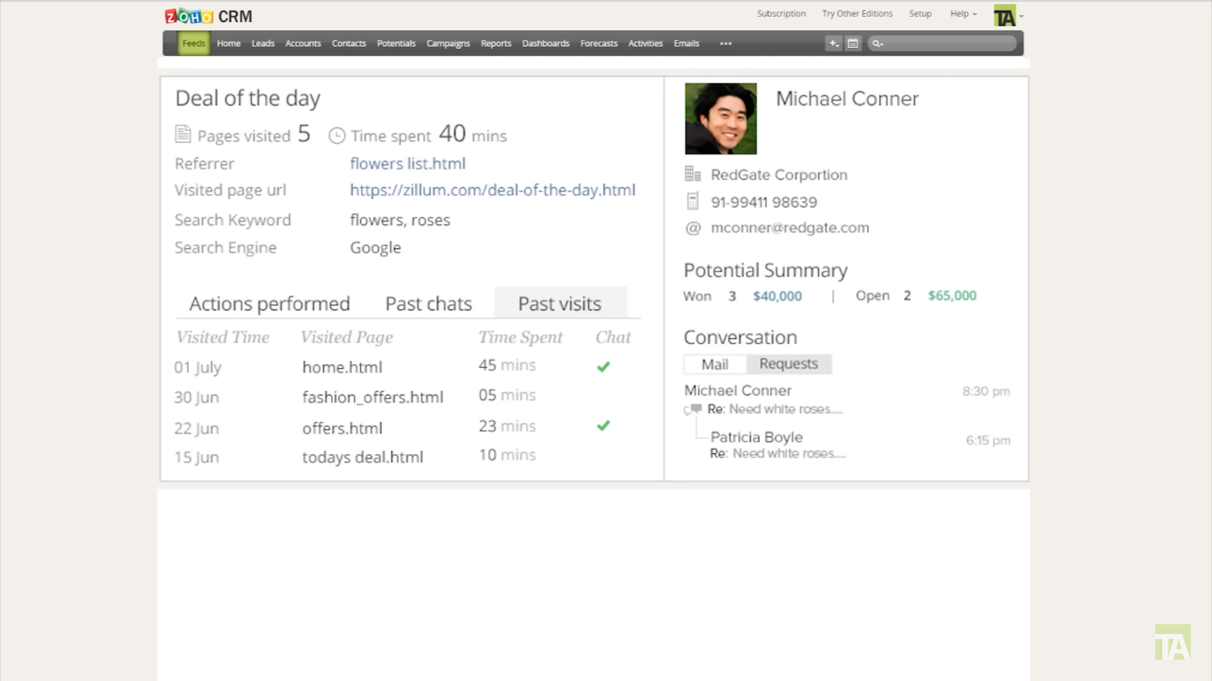
Task: Open the calendar icon in navigation bar
Action: point(853,43)
